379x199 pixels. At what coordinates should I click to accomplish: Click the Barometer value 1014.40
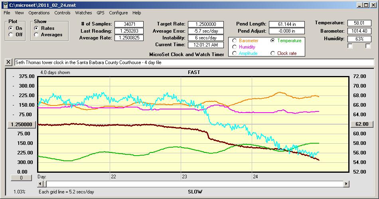pyautogui.click(x=359, y=31)
